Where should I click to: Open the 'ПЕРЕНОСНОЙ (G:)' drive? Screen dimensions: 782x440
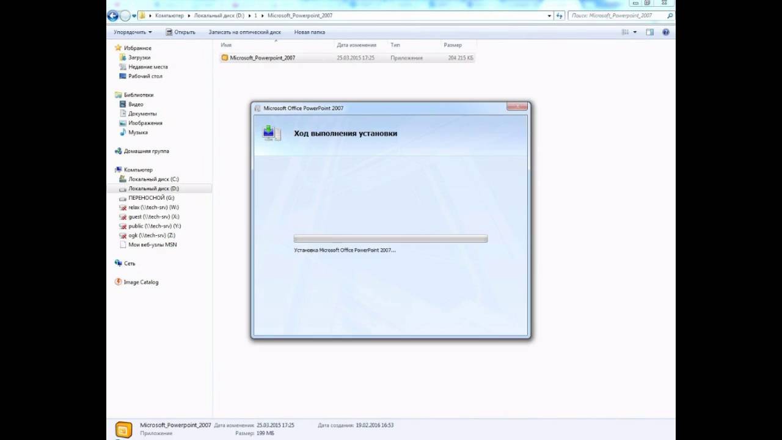tap(151, 198)
